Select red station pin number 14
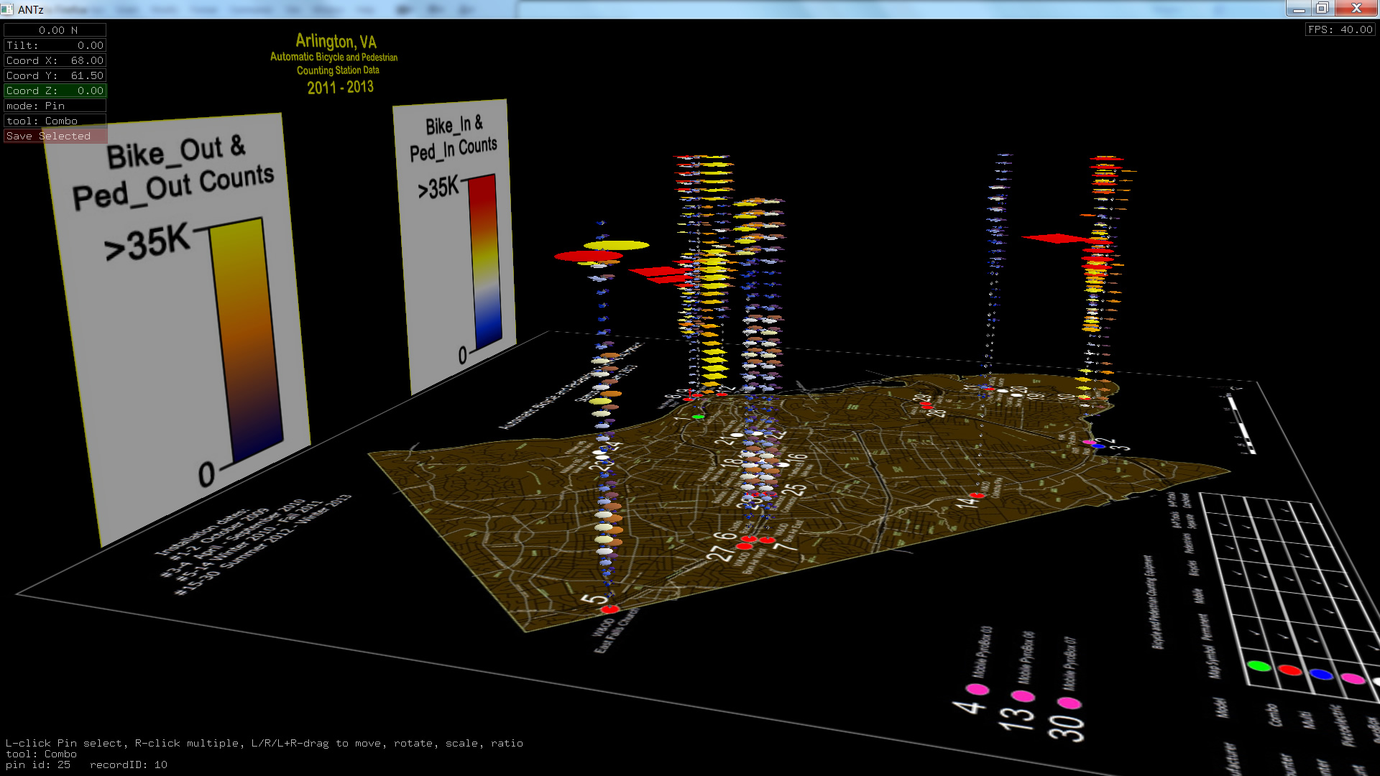Screen dimensions: 1380x776 click(977, 496)
